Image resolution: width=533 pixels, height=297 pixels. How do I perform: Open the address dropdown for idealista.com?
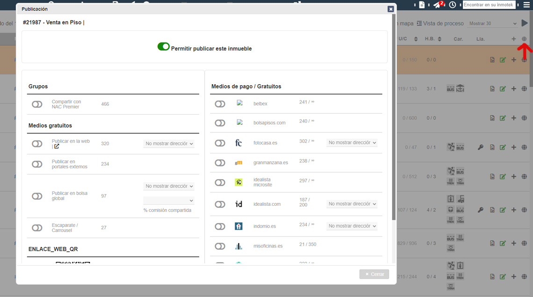click(352, 204)
